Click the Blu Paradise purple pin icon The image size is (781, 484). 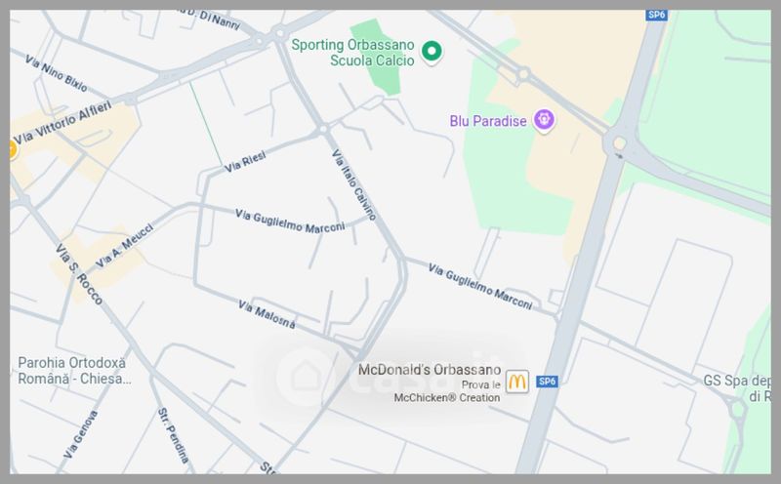coord(544,121)
